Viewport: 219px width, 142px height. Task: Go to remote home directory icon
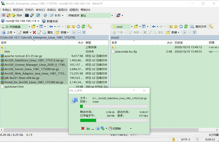181,27
